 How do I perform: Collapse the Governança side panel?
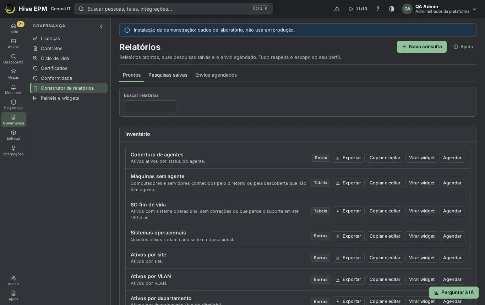[x=101, y=26]
